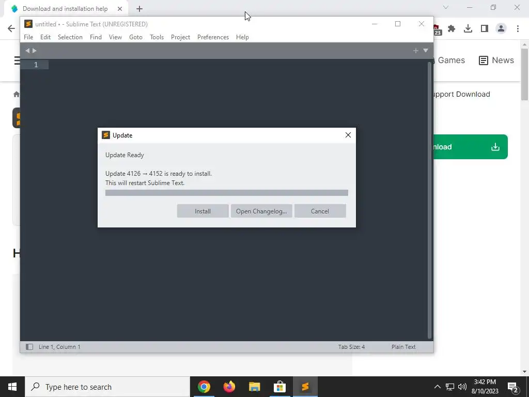The image size is (529, 397).
Task: Open the View menu
Action: pyautogui.click(x=115, y=37)
